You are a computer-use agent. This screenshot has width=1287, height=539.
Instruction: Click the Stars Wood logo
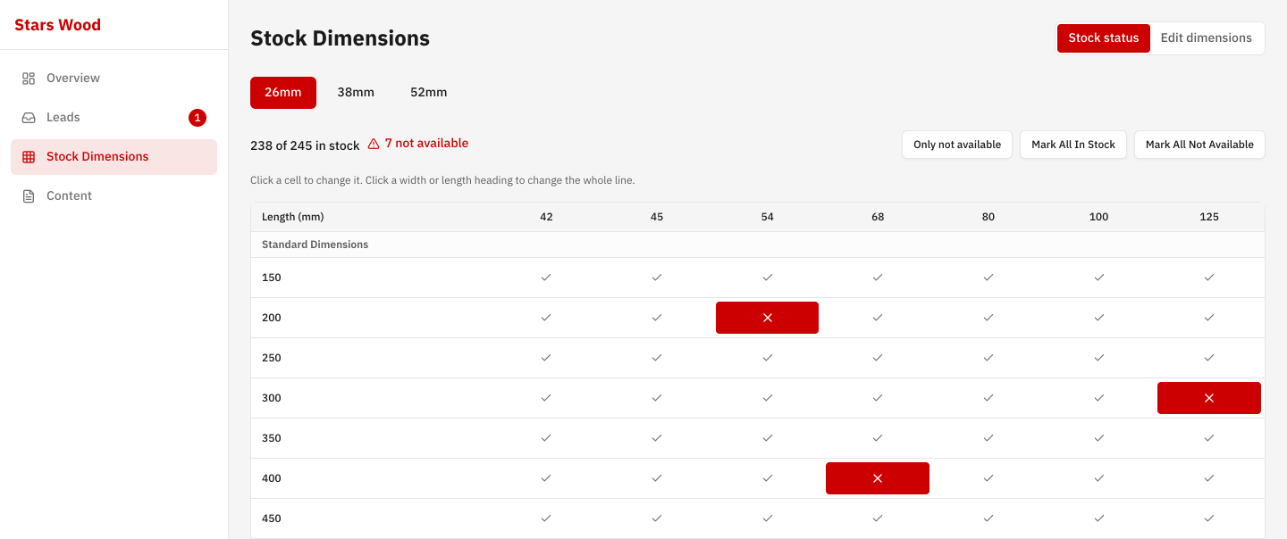click(x=58, y=25)
